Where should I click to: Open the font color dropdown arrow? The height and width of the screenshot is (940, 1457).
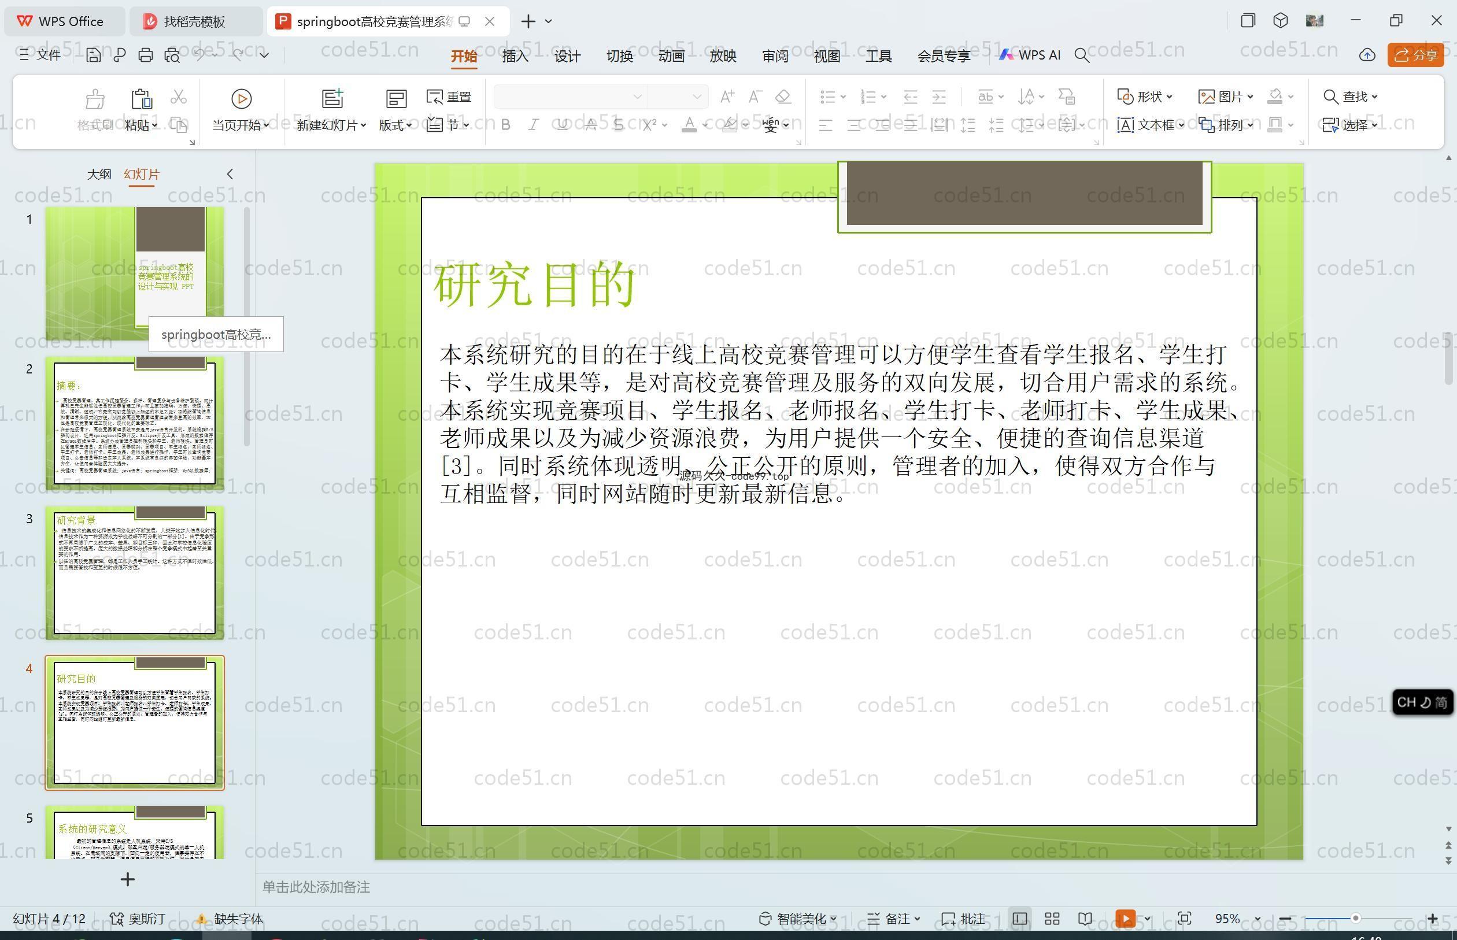click(x=705, y=125)
